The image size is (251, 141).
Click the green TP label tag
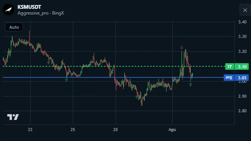[x=230, y=67]
